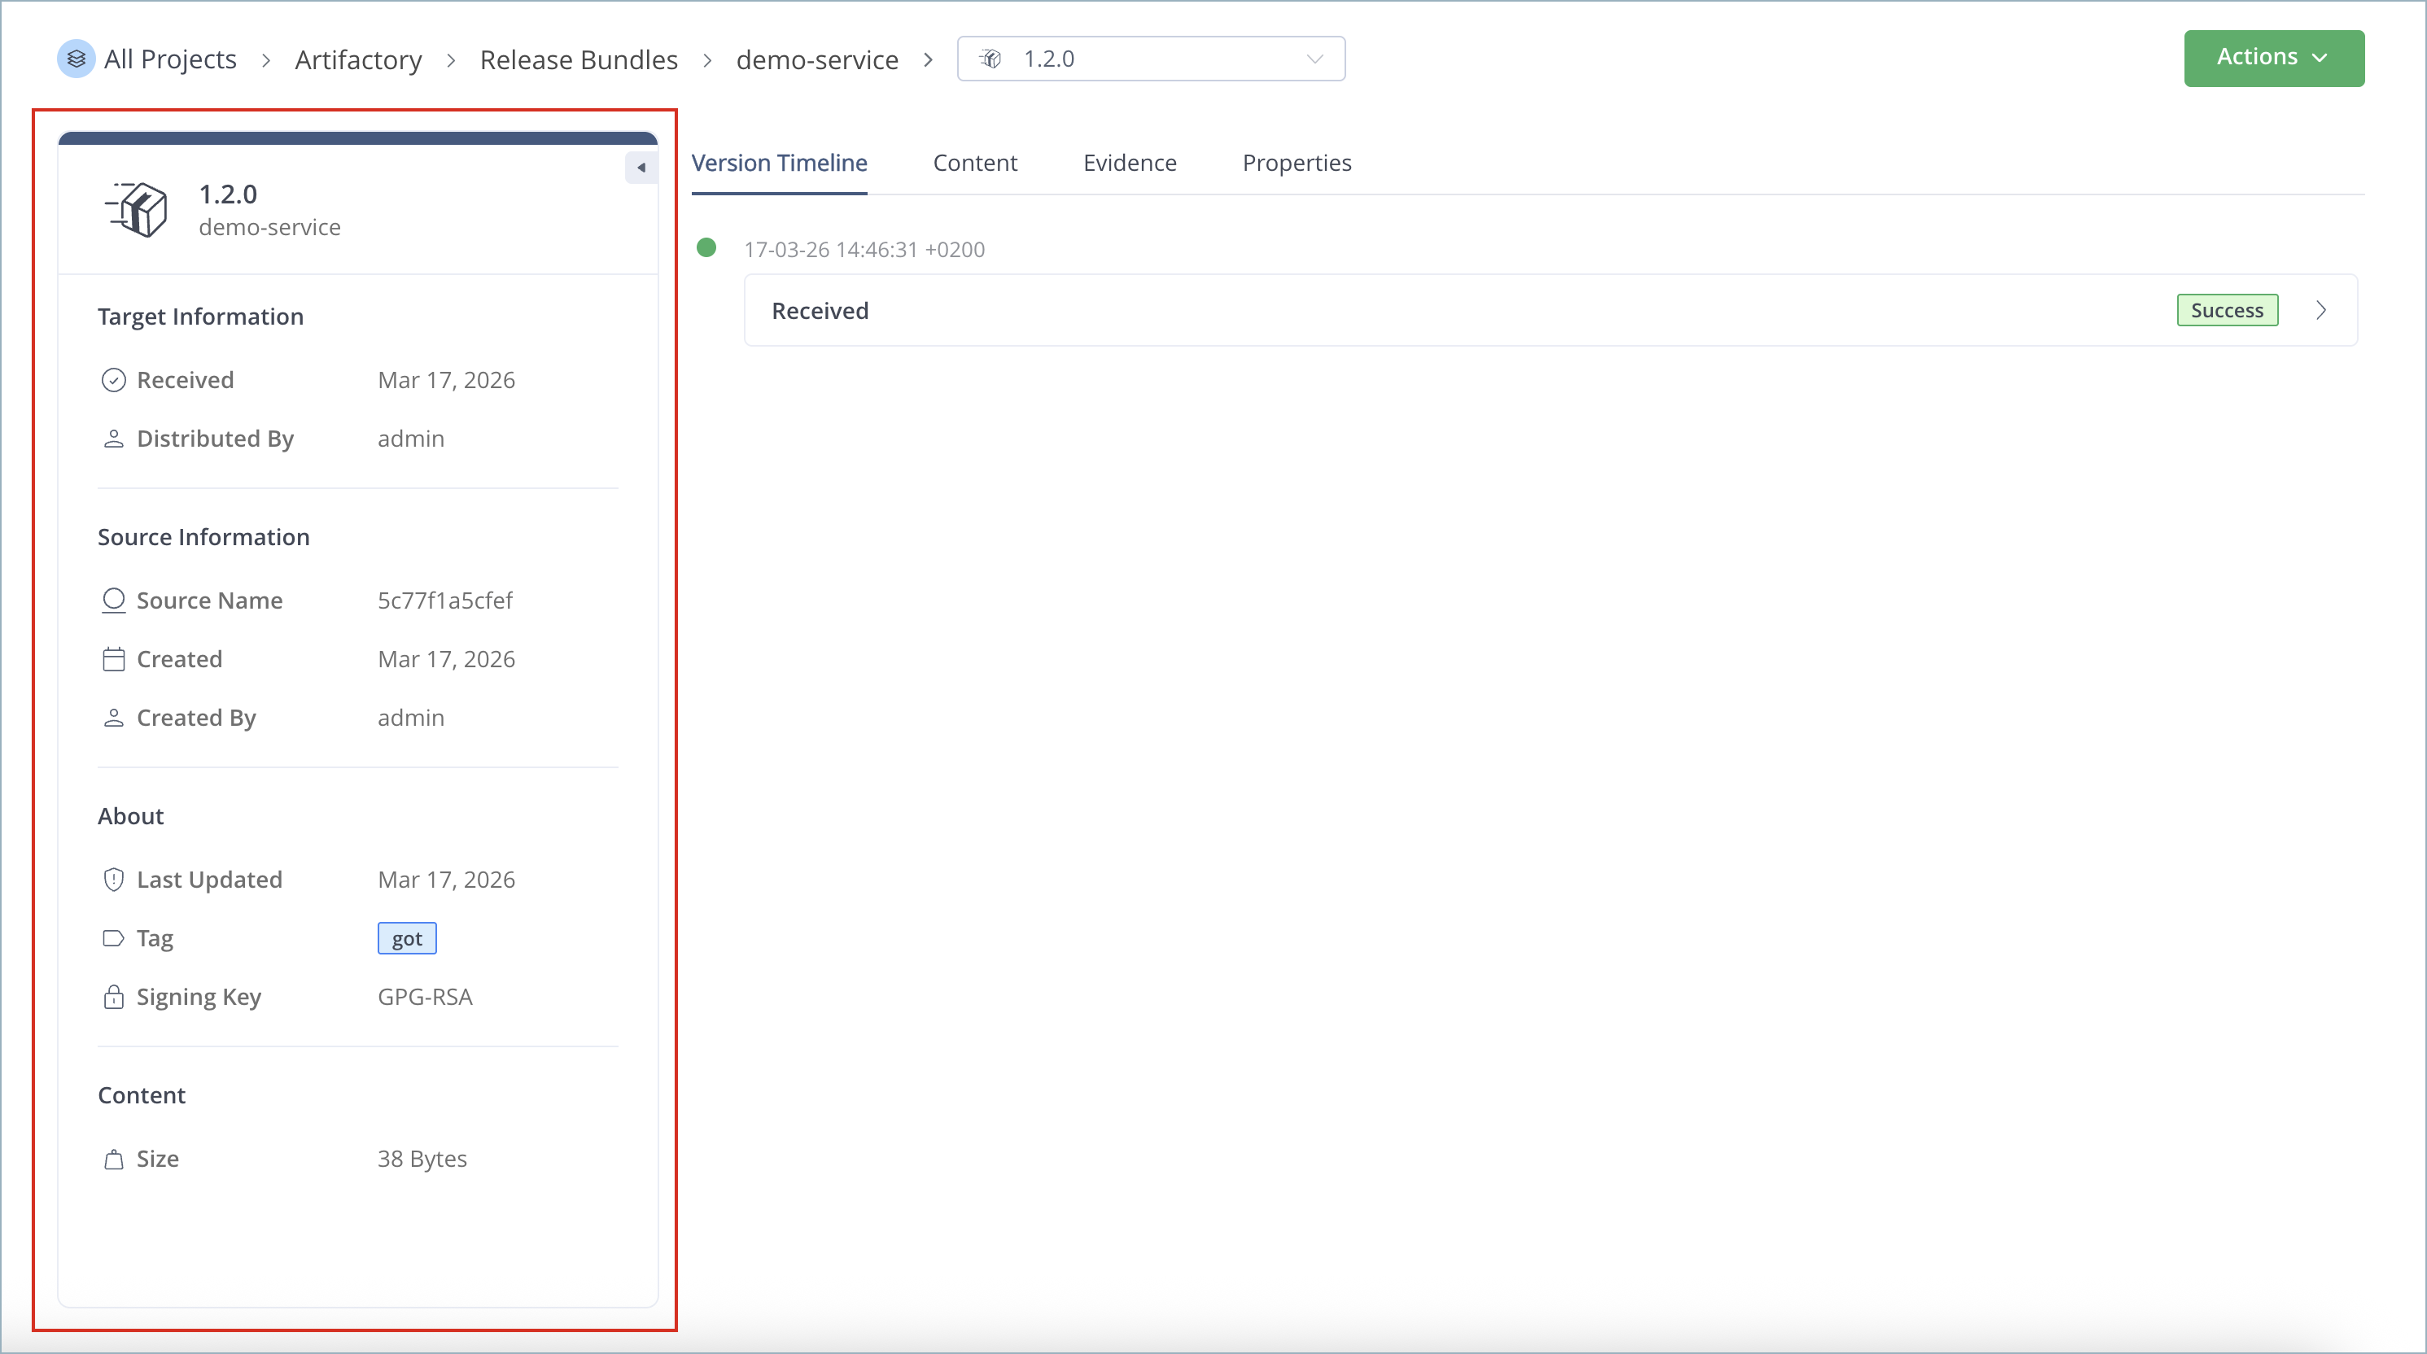Screen dimensions: 2427x1354
Task: Click the Received checkmark circle icon
Action: pos(113,380)
